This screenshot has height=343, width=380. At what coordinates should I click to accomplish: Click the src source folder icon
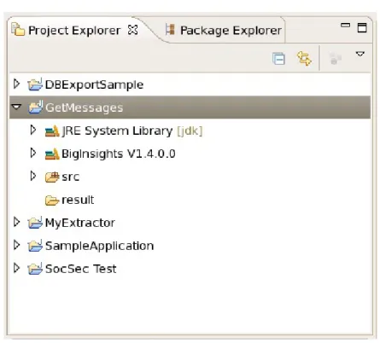(x=52, y=177)
